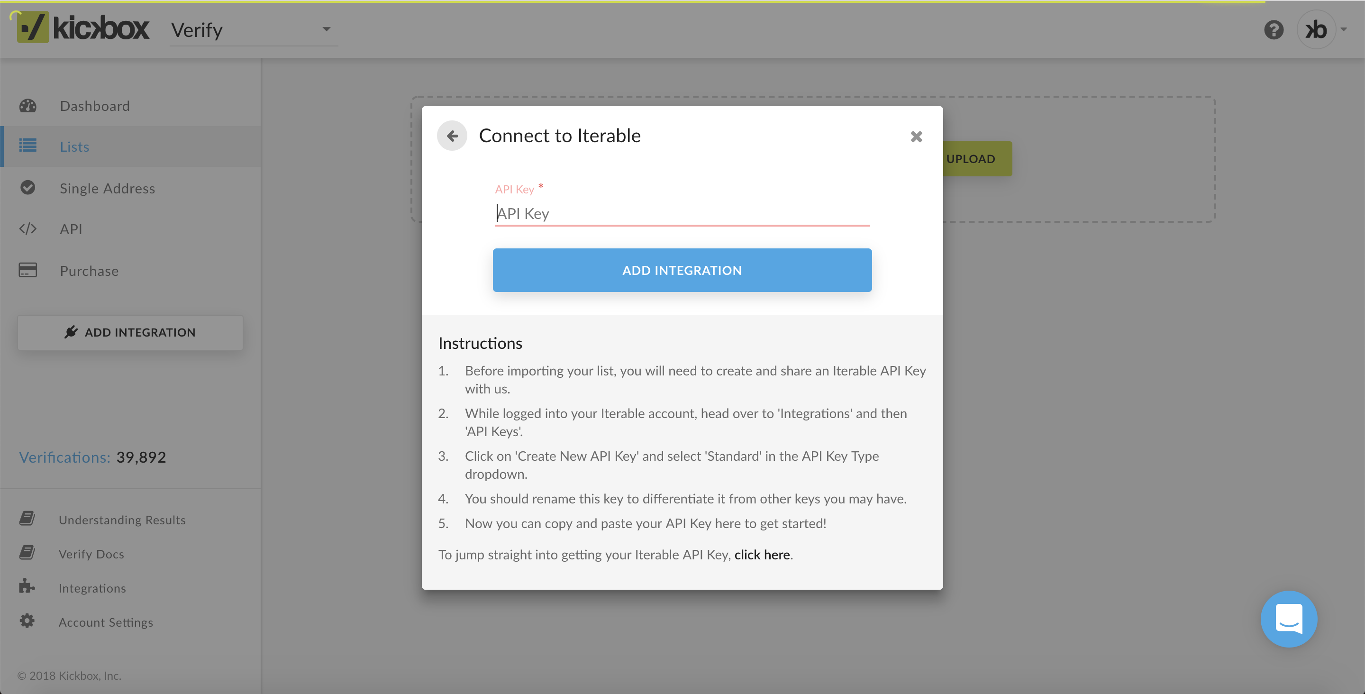Click the ADD INTEGRATION blue button
The height and width of the screenshot is (694, 1365).
pyautogui.click(x=682, y=270)
